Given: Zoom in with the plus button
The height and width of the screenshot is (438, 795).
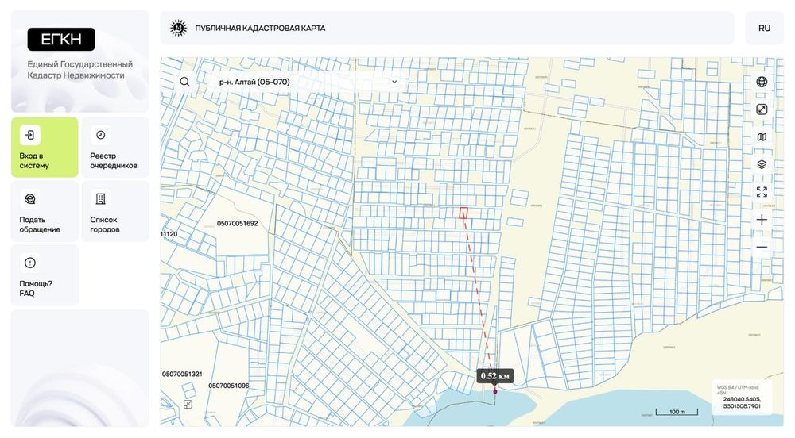Looking at the screenshot, I should 762,220.
